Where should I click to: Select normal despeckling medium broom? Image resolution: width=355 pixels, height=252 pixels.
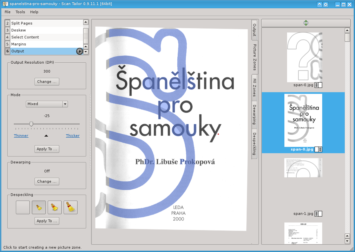point(55,207)
